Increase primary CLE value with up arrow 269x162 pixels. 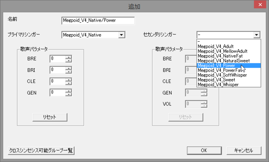(x=69, y=80)
